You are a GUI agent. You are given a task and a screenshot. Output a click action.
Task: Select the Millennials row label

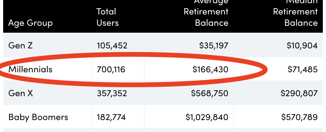click(30, 69)
